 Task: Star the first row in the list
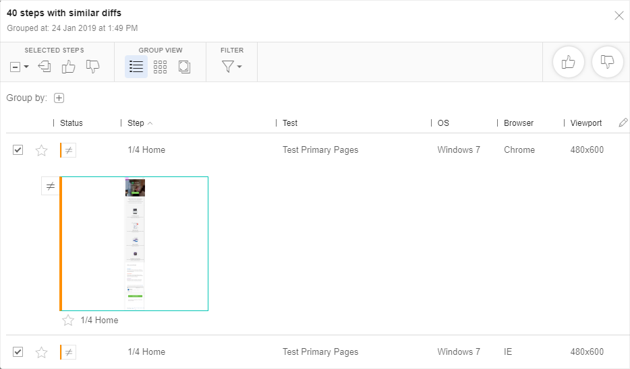click(41, 150)
